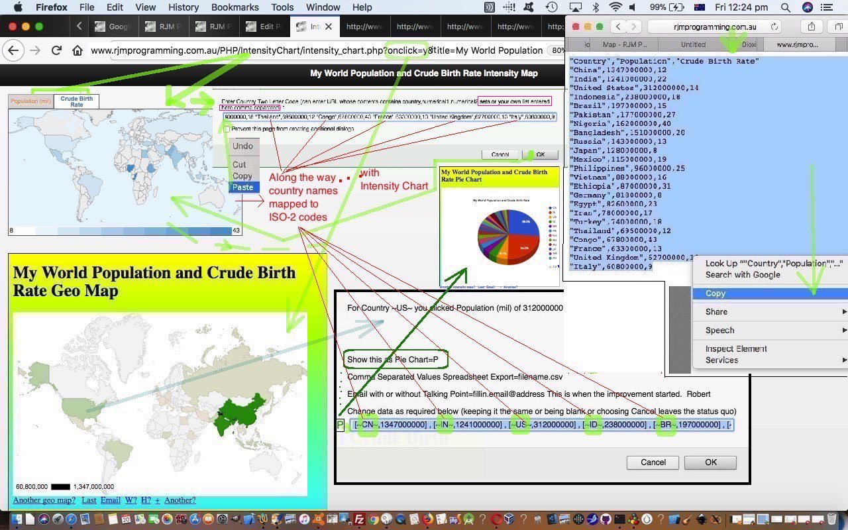
Task: Open Firefox home page icon
Action: click(78, 50)
